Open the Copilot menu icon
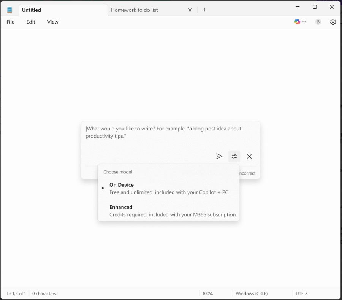This screenshot has width=342, height=300. pyautogui.click(x=297, y=22)
